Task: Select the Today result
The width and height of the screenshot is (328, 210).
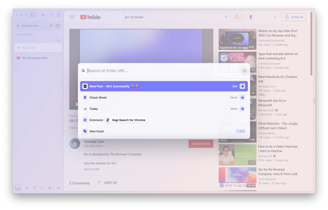Action: tap(164, 109)
